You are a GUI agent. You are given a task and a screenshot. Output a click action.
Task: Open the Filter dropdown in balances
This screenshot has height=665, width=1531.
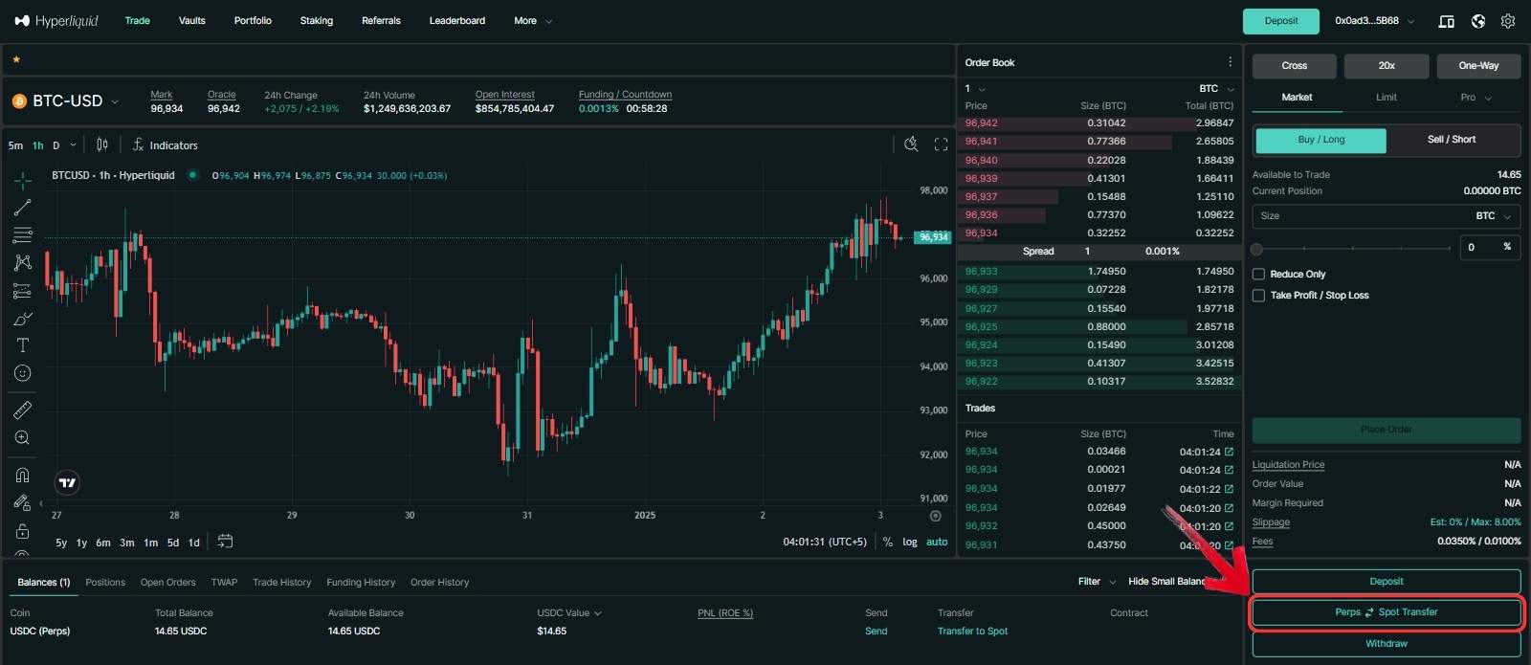coord(1097,582)
